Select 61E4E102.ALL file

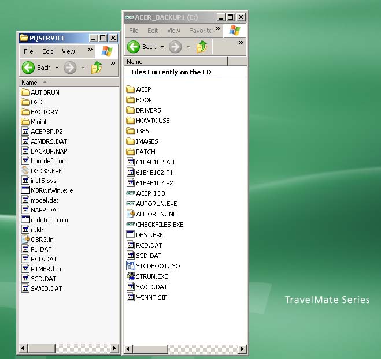(x=151, y=162)
